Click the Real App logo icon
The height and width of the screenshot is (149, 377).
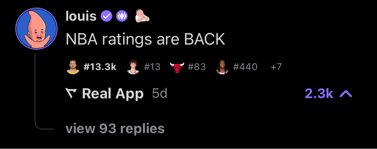[x=71, y=94]
